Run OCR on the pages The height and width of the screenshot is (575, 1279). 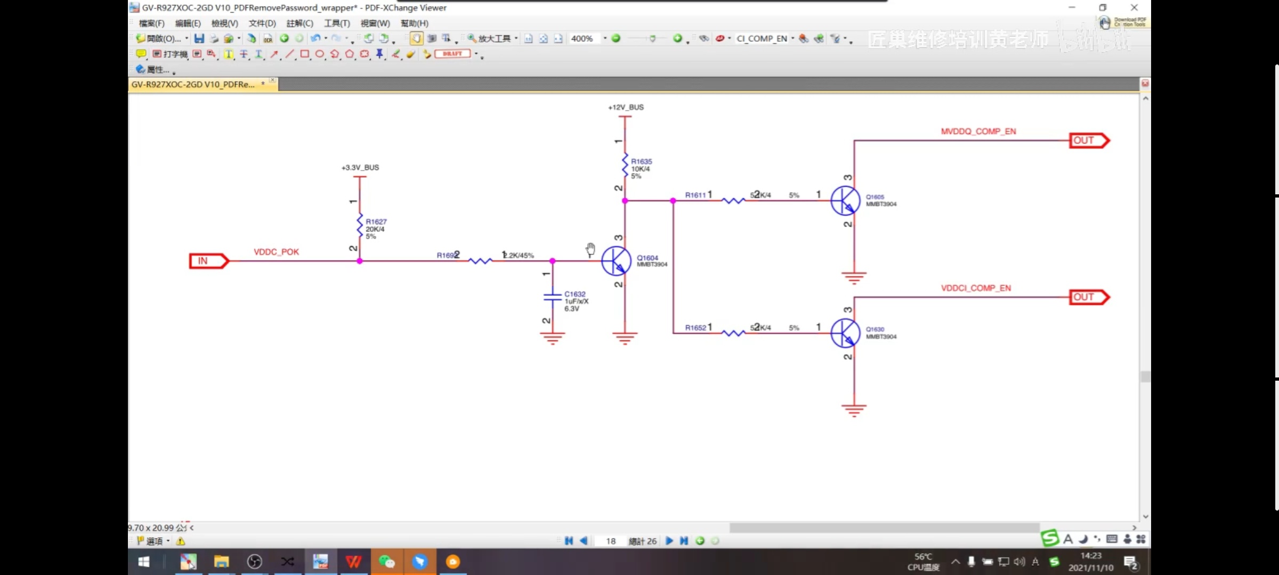point(268,38)
